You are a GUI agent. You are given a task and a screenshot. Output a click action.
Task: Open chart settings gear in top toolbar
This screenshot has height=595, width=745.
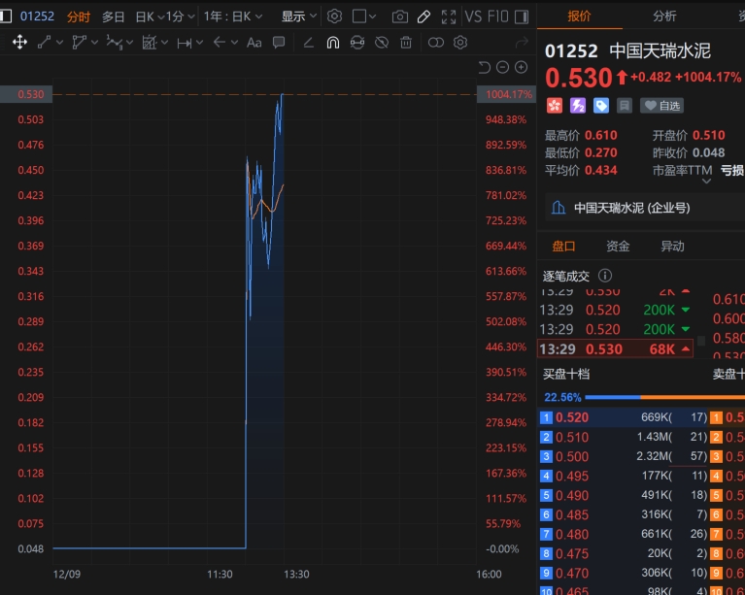[x=334, y=17]
